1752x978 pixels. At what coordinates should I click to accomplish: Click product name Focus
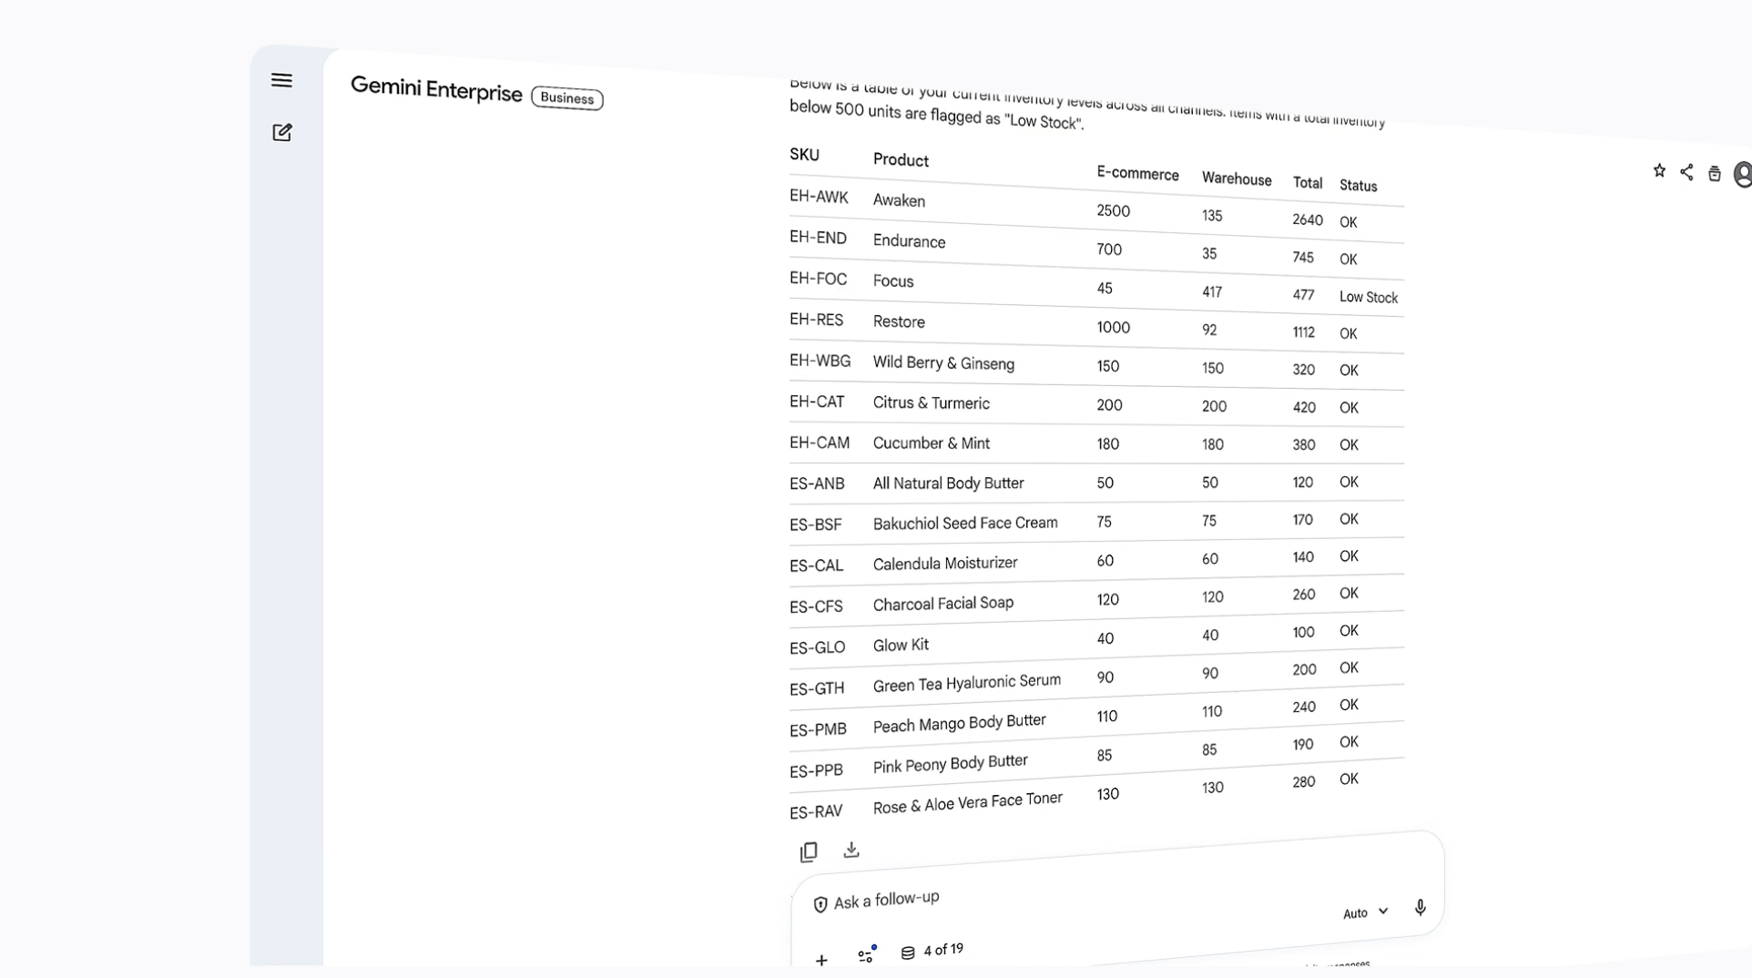892,281
